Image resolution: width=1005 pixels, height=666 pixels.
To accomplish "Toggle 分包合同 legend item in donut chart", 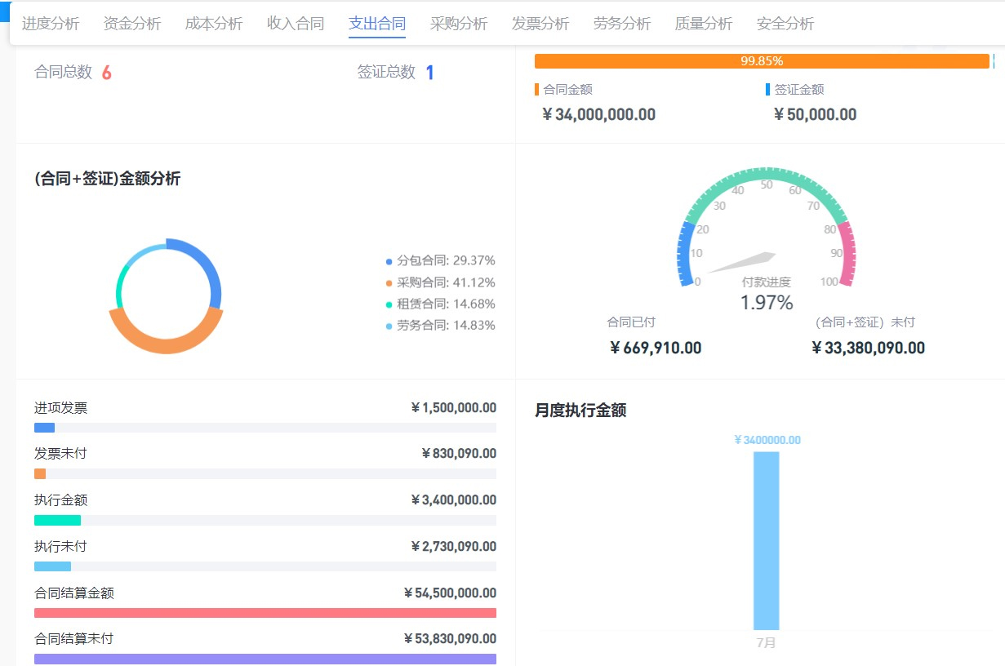I will 441,261.
